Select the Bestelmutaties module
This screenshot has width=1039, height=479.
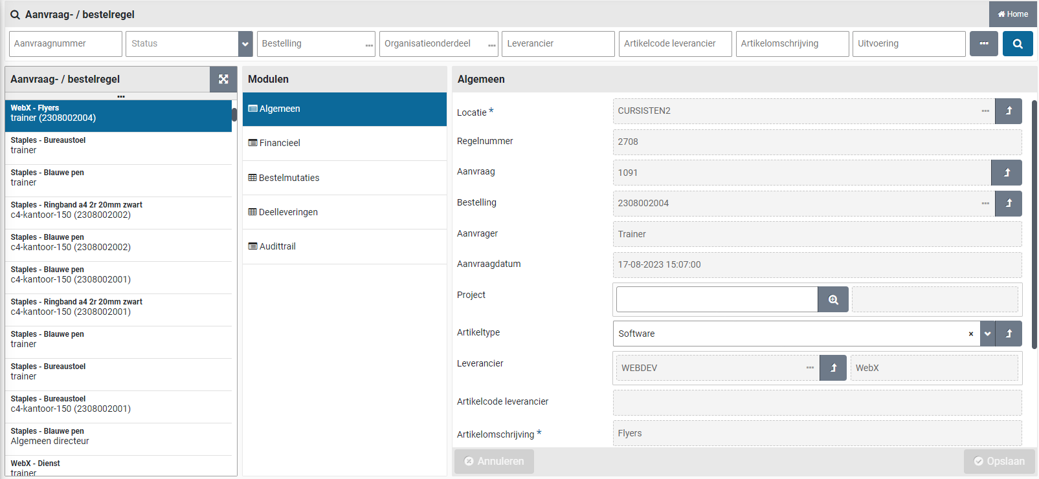point(289,178)
